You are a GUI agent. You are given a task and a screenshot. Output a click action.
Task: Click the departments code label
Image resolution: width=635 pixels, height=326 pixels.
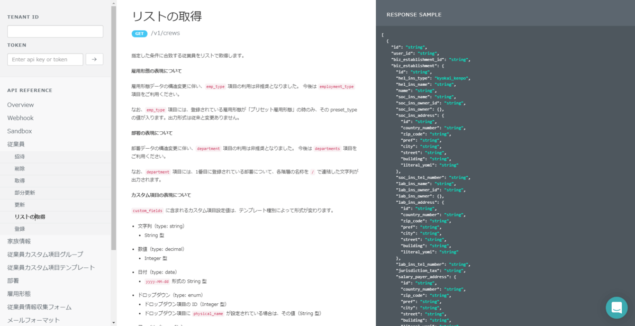tap(328, 149)
